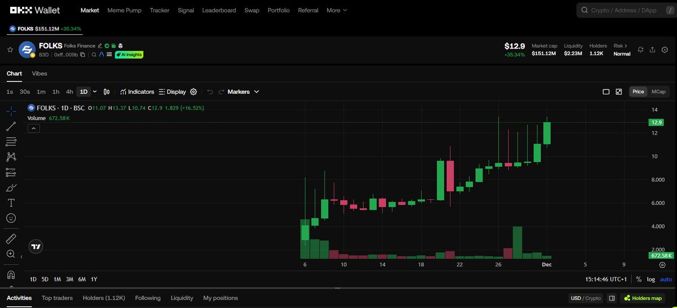
Task: Select the crosshair cursor tool
Action: (11, 111)
